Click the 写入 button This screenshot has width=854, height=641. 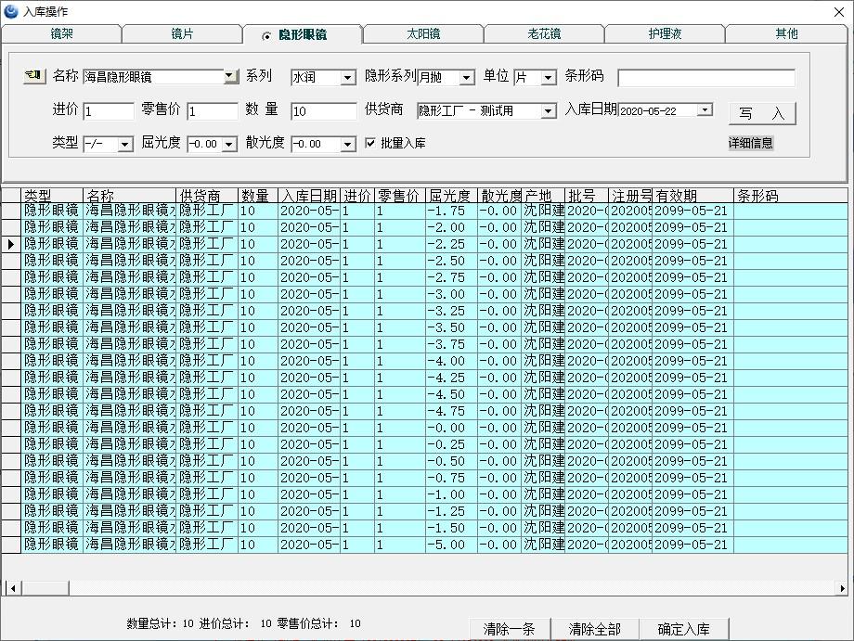click(x=761, y=113)
